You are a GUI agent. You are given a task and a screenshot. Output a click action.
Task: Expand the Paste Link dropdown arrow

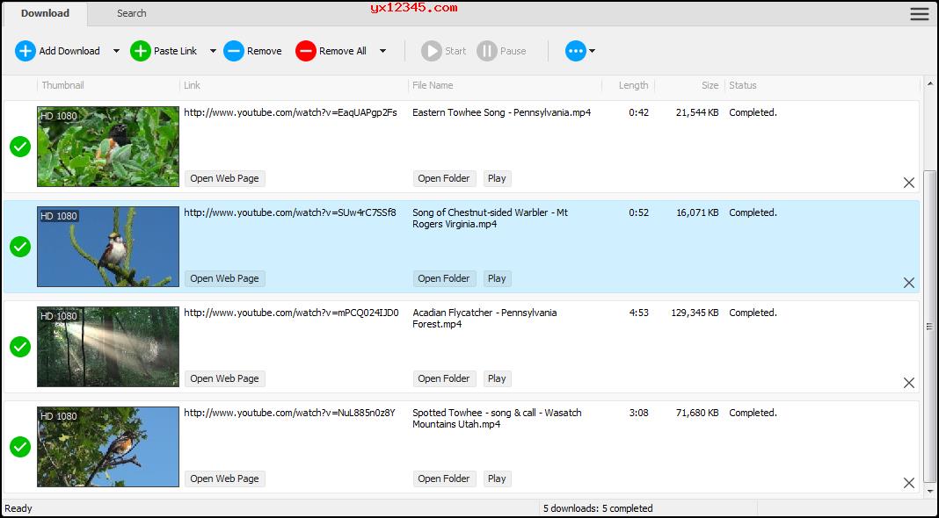pyautogui.click(x=213, y=51)
